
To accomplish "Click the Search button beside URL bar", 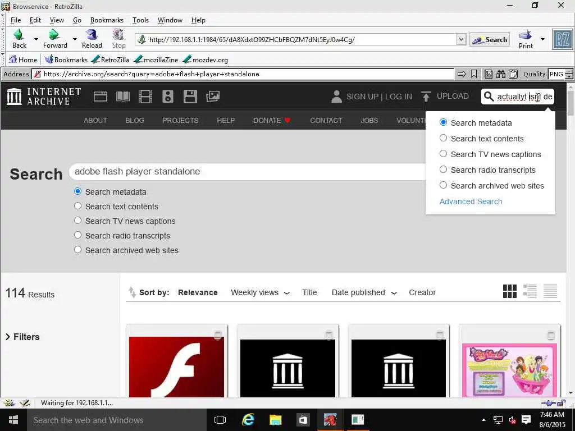I will click(x=490, y=40).
